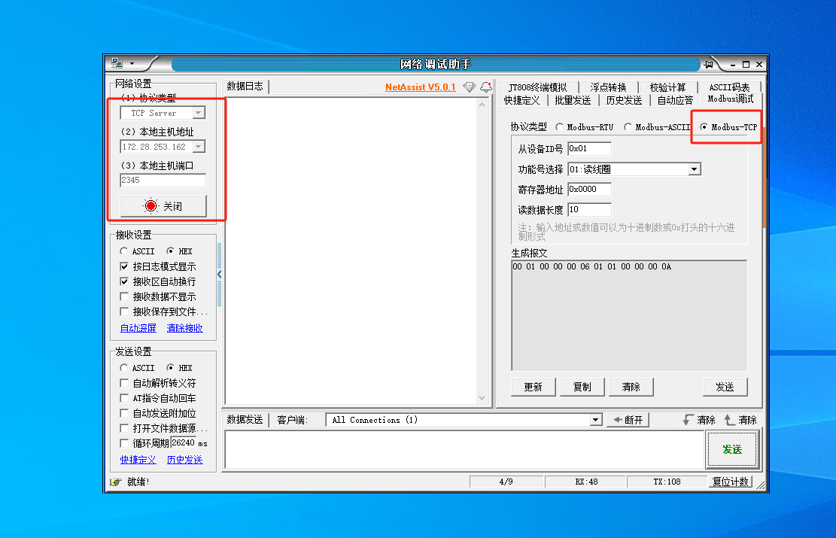This screenshot has width=836, height=538.
Task: Click the 断开 button
Action: (x=628, y=420)
